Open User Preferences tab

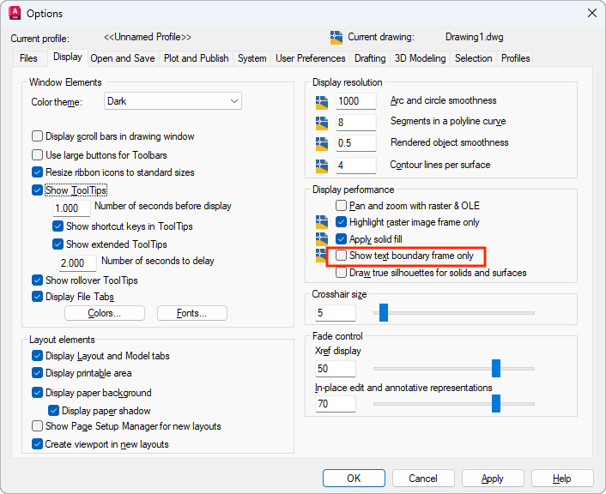click(311, 58)
